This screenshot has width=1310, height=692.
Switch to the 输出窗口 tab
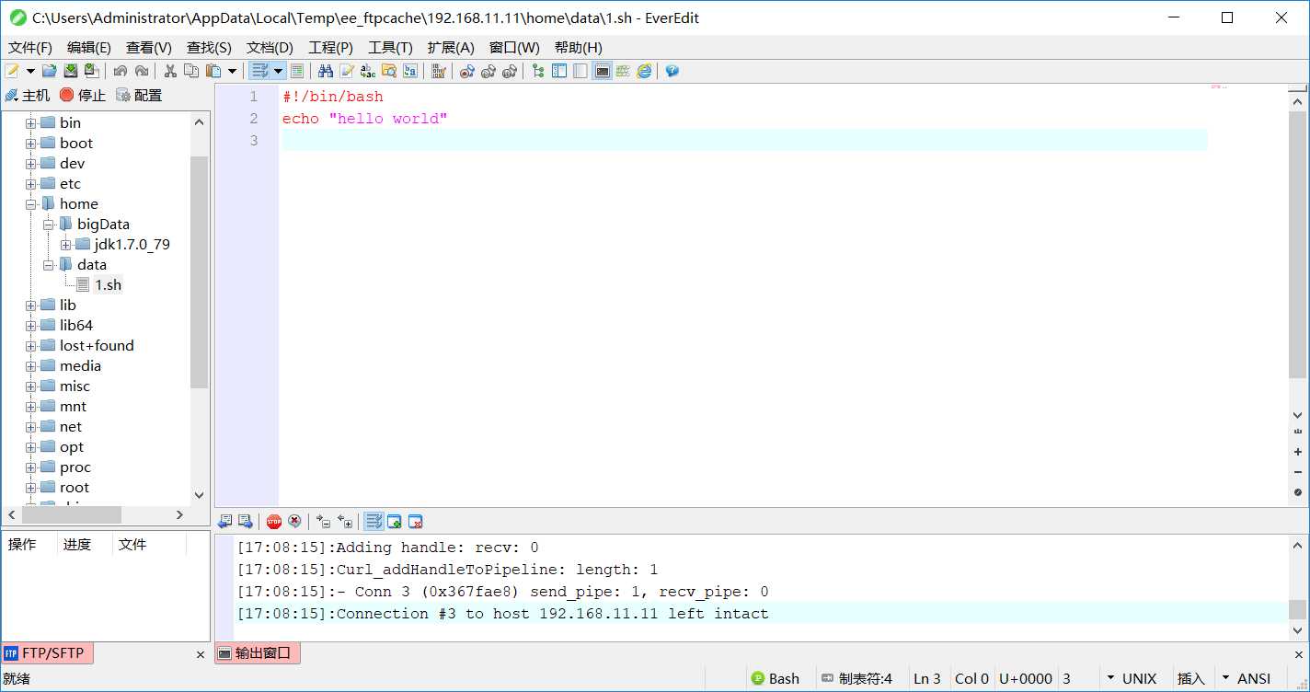(x=258, y=653)
